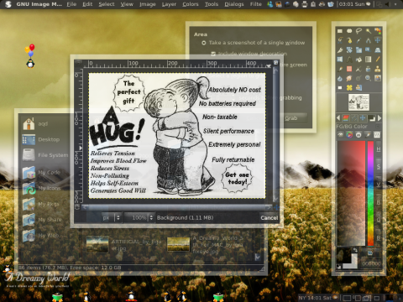Image resolution: width=403 pixels, height=302 pixels.
Task: Select the Text tool
Action: 349,60
